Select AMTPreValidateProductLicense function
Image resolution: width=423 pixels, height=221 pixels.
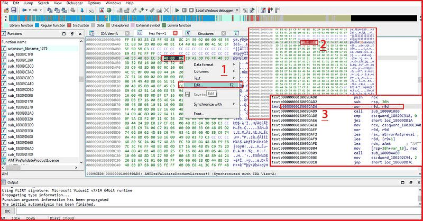tap(33, 160)
